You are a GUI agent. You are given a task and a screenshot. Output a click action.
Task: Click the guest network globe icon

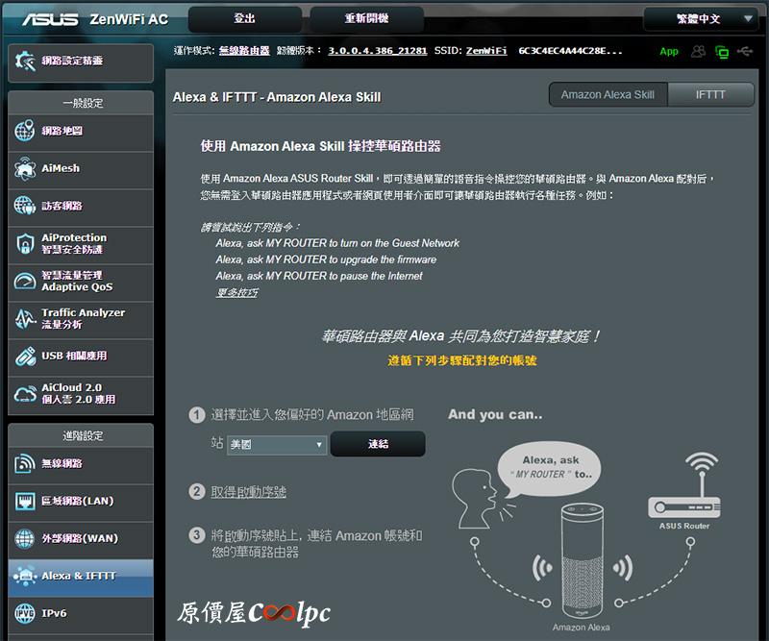tap(25, 206)
